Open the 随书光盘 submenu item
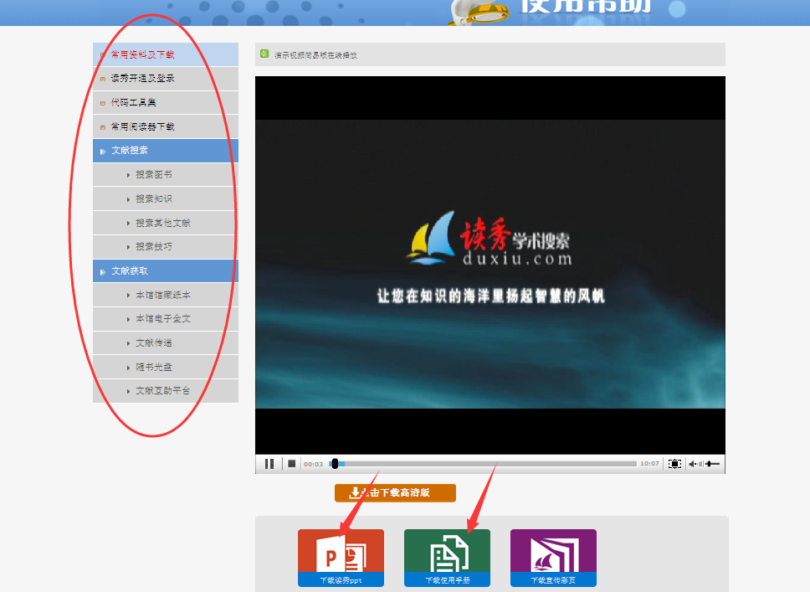This screenshot has width=810, height=592. 166,367
